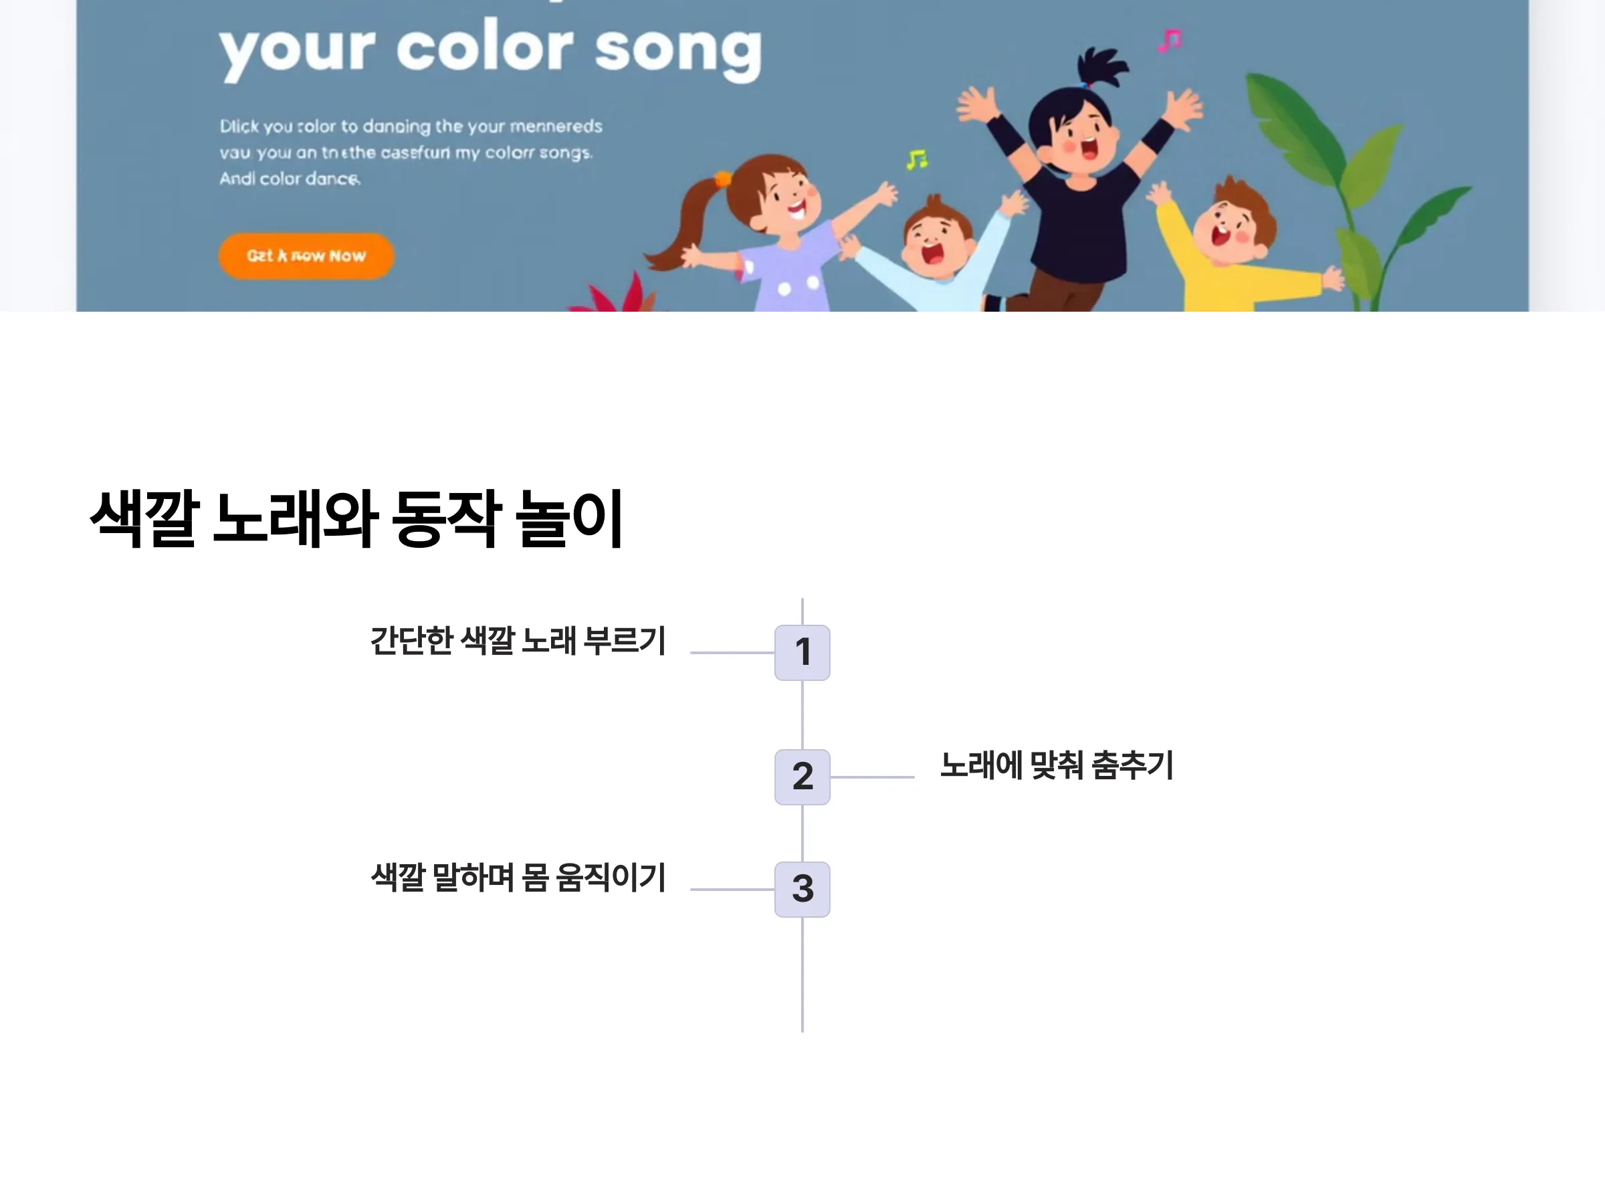Image resolution: width=1605 pixels, height=1204 pixels.
Task: Select timeline step number 1 box
Action: pyautogui.click(x=802, y=652)
